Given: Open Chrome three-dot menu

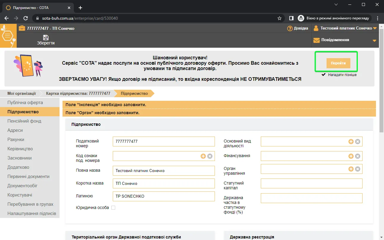Looking at the screenshot, I should pos(378,18).
